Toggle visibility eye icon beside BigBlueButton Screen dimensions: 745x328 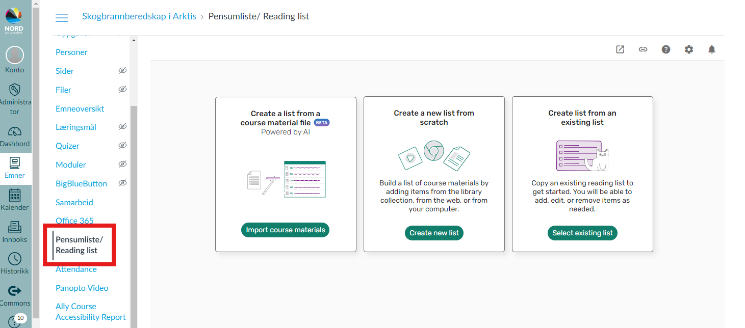[x=122, y=183]
